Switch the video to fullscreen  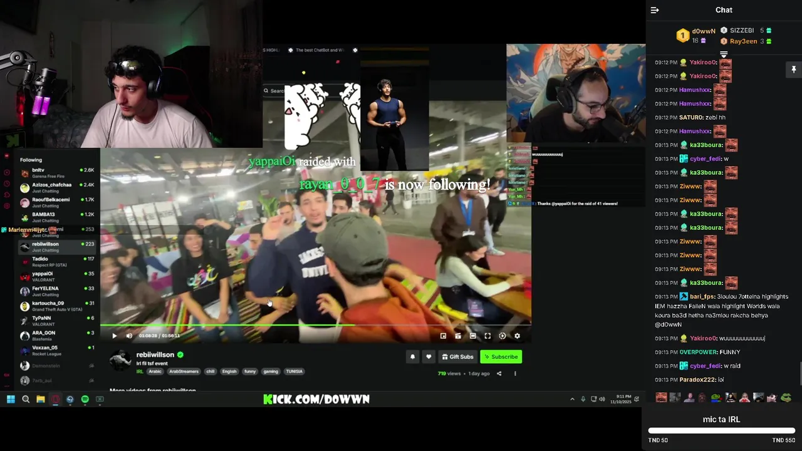(487, 336)
